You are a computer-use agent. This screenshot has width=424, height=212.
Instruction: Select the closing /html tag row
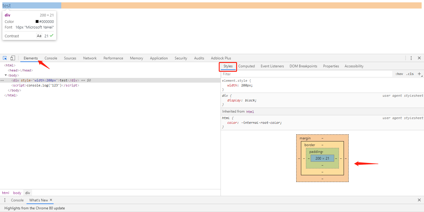(11, 95)
